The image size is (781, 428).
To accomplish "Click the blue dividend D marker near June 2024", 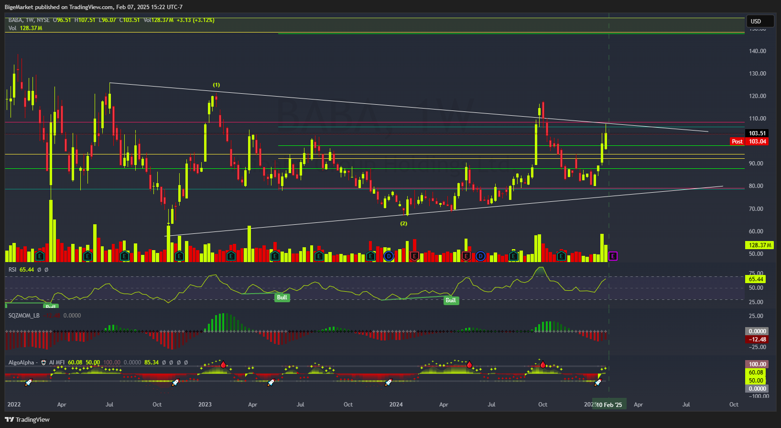I will tap(480, 256).
